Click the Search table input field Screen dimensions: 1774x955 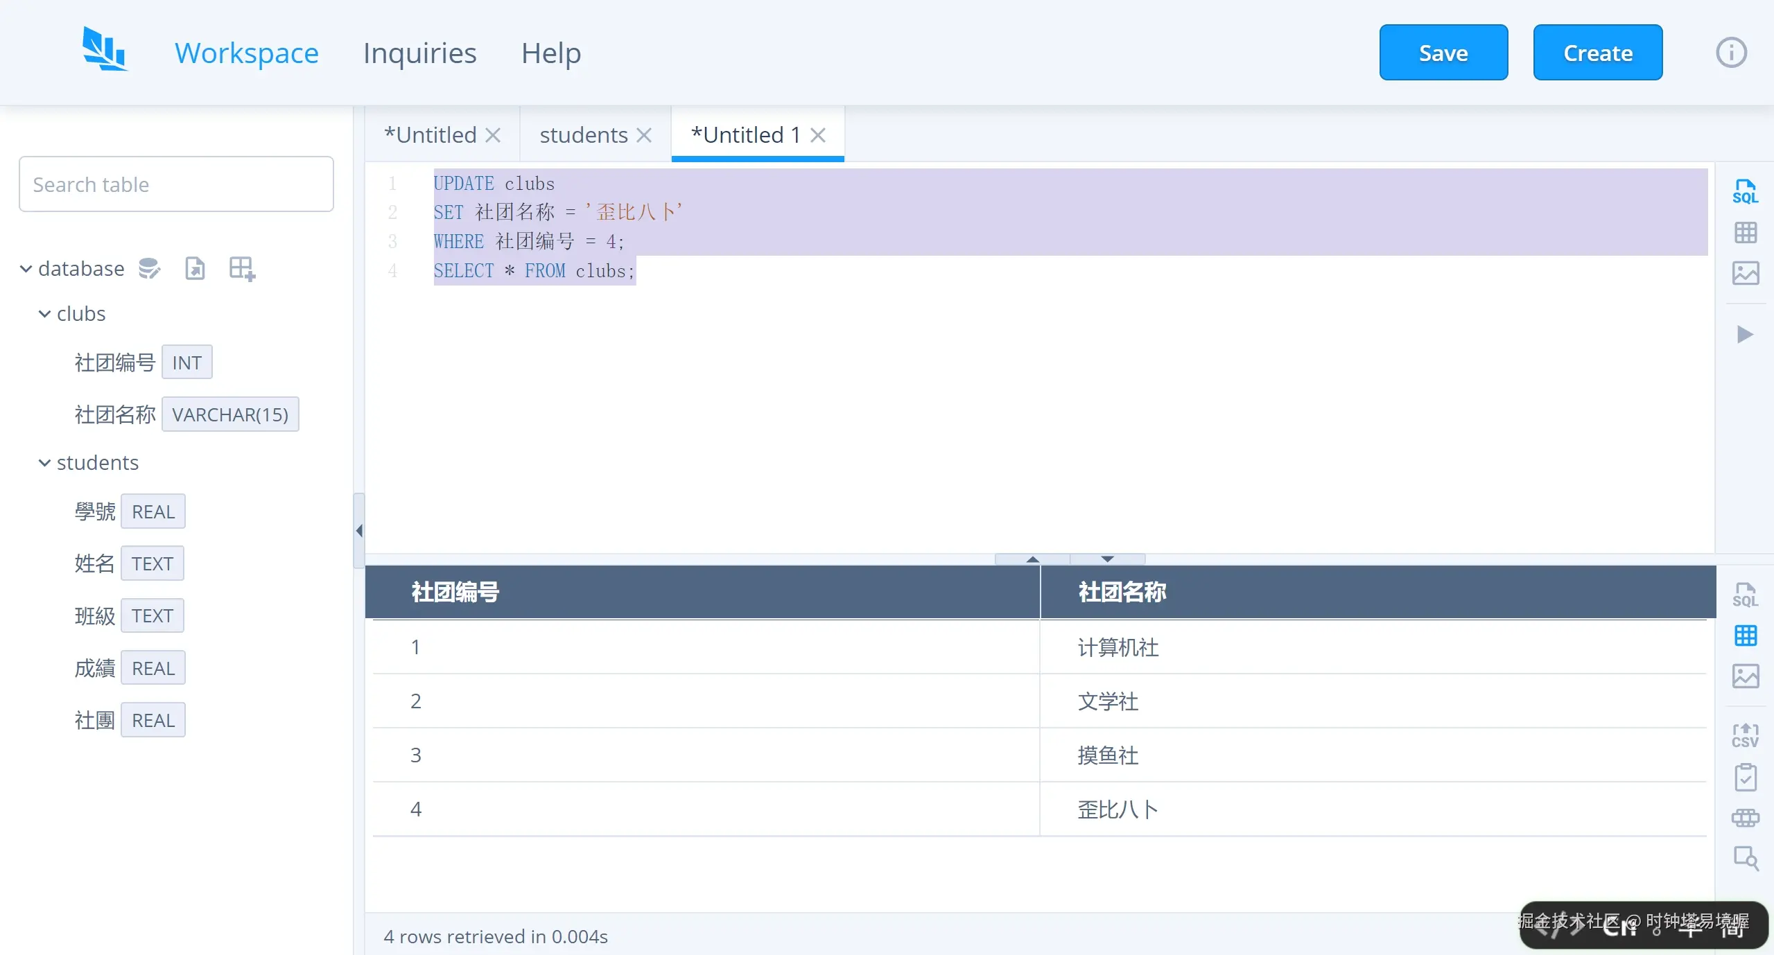[176, 184]
